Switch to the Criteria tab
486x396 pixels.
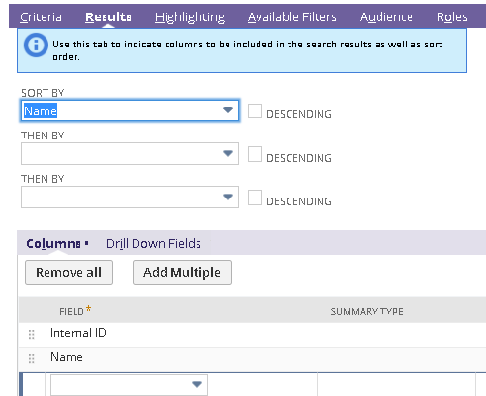tap(41, 17)
